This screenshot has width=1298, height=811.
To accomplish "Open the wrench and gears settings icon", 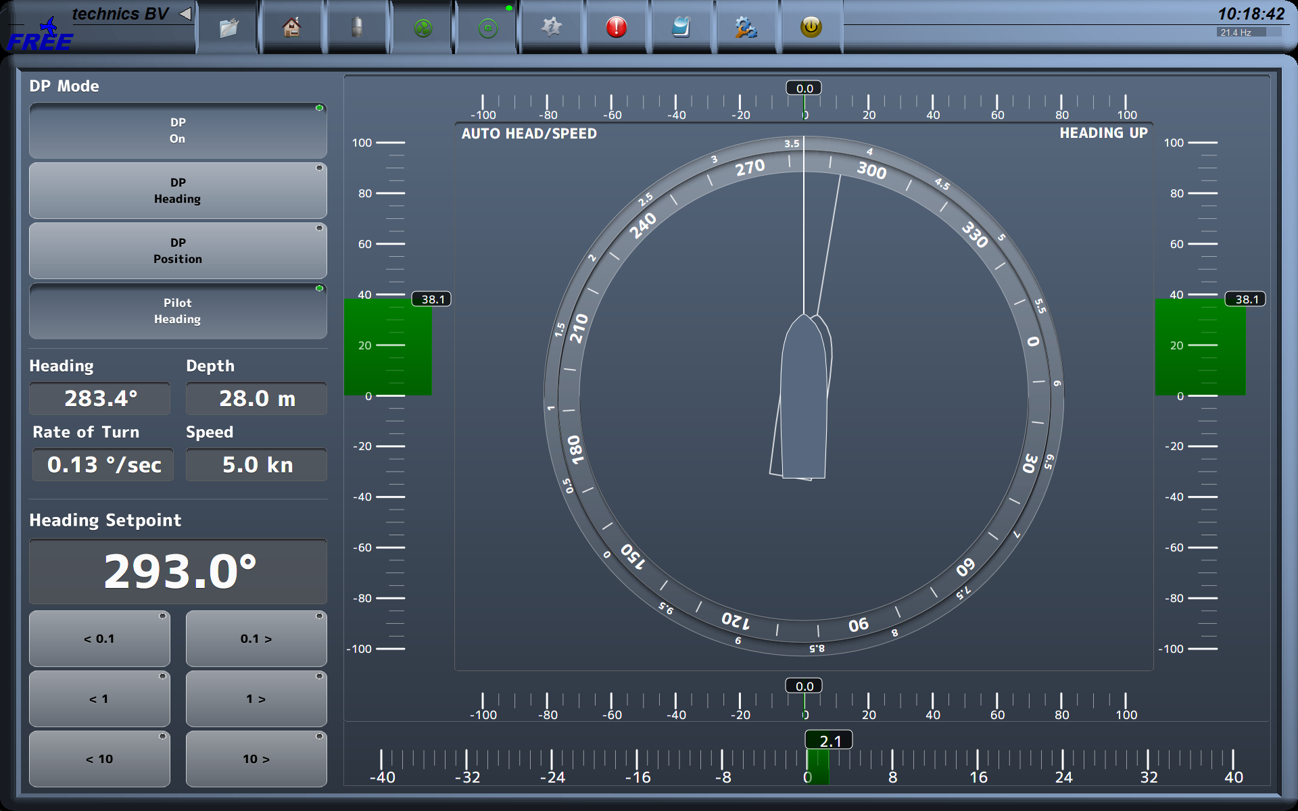I will pos(746,28).
